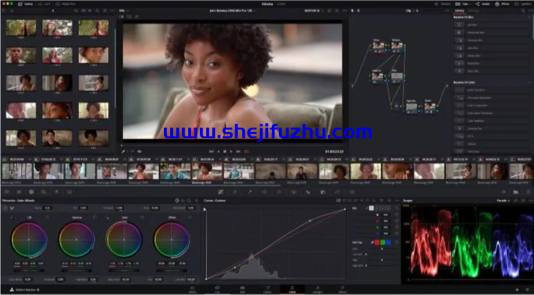Switch to the Library tab in effects panel

point(460,11)
